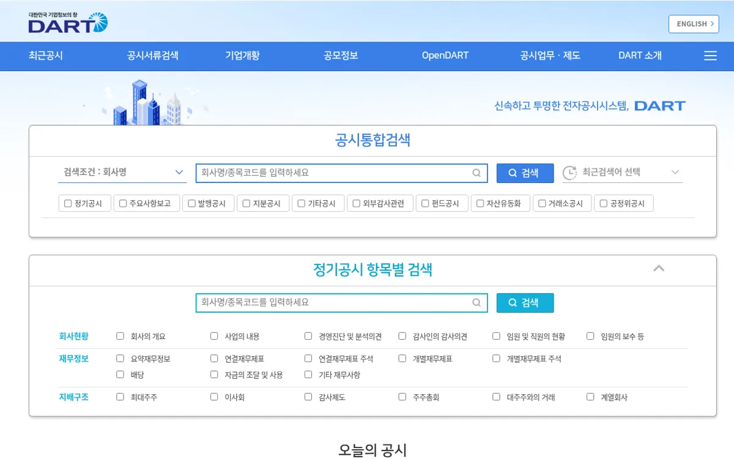Tick the 사업의 내용 checkbox

214,336
